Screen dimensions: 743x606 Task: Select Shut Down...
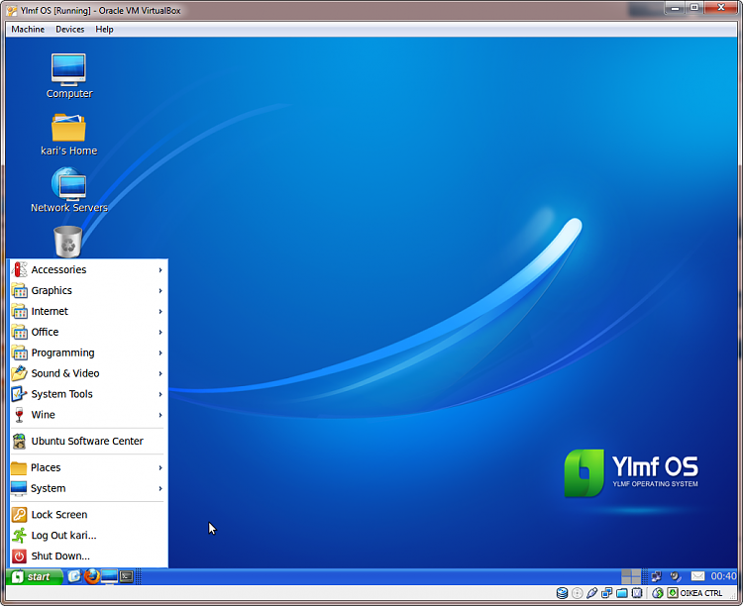pyautogui.click(x=87, y=556)
